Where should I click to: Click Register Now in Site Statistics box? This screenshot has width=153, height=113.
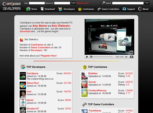[49, 56]
